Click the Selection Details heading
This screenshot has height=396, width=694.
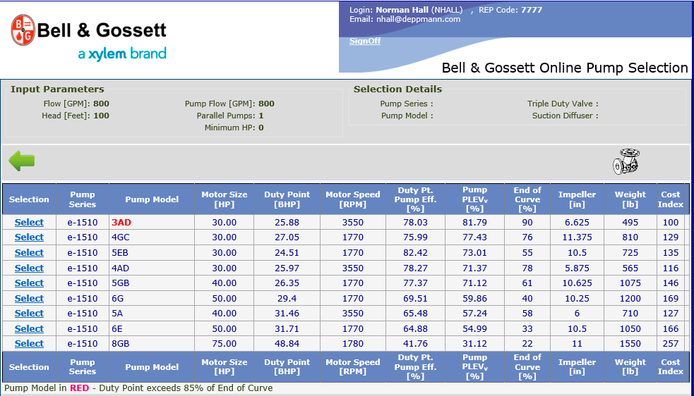click(x=397, y=89)
